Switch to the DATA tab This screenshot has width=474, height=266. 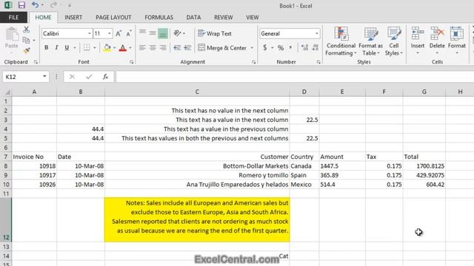(193, 18)
